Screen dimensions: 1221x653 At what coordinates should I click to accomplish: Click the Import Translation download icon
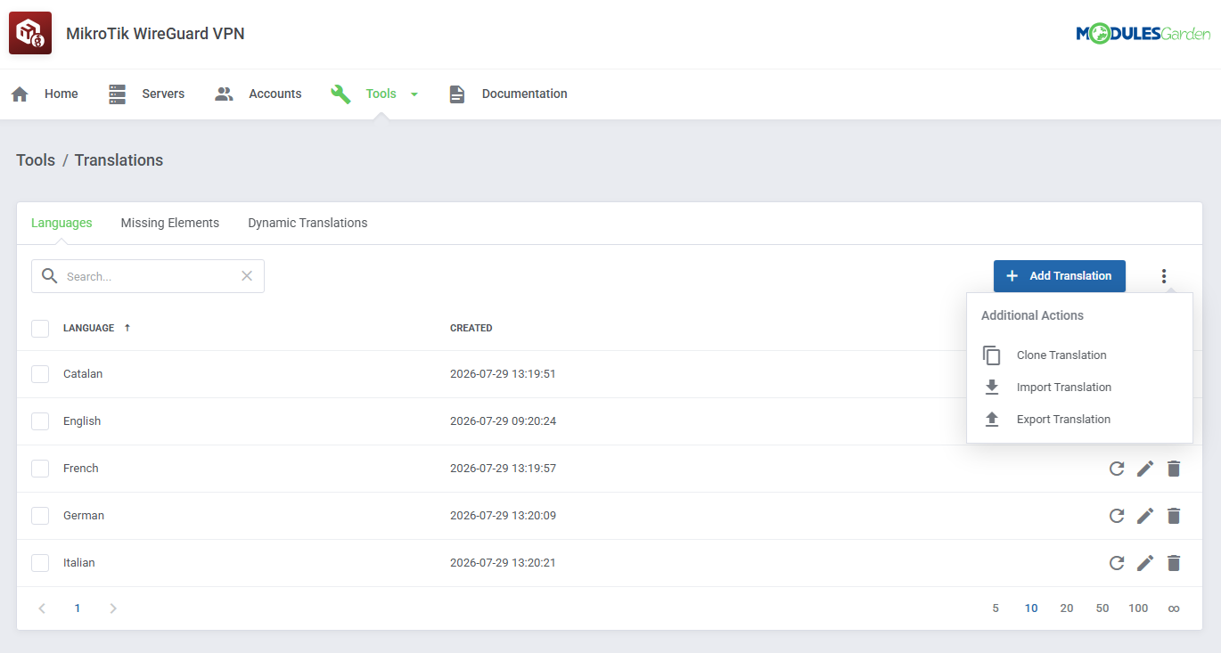(992, 388)
